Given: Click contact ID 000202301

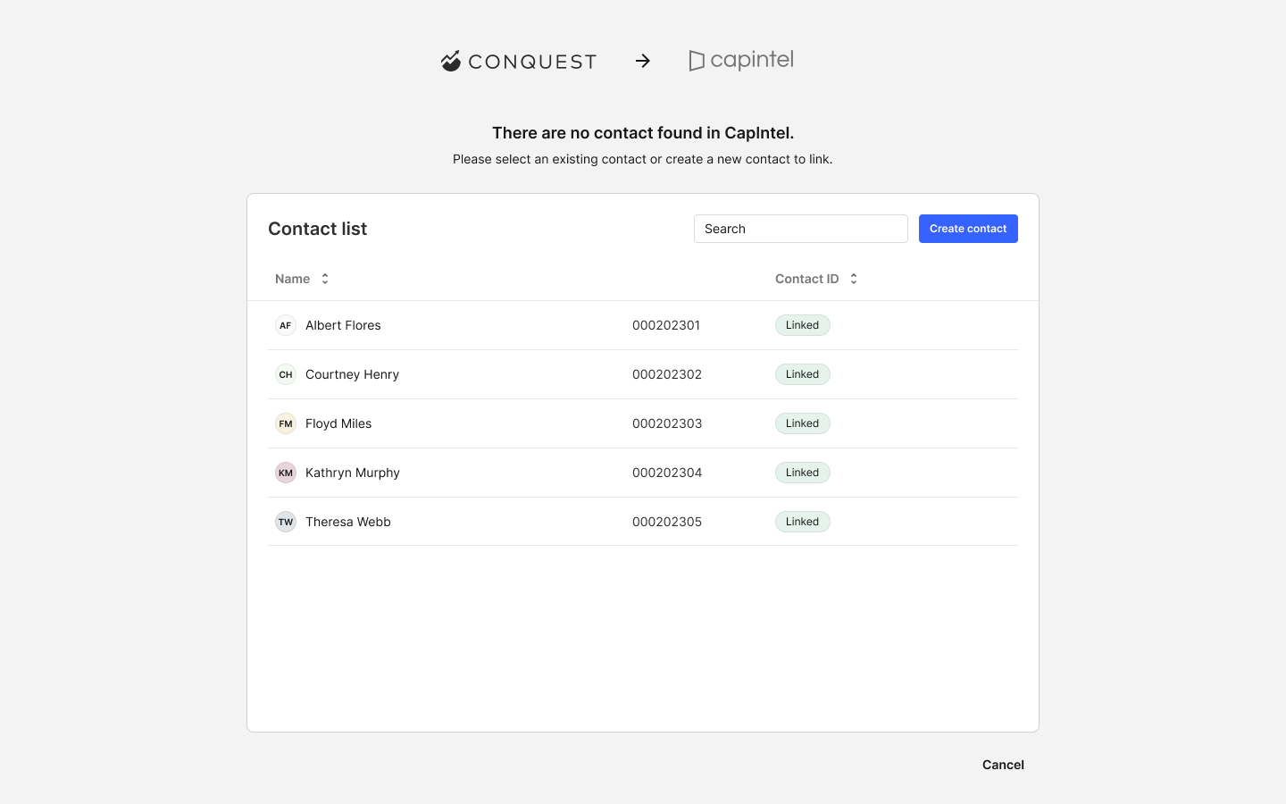Looking at the screenshot, I should (x=666, y=325).
